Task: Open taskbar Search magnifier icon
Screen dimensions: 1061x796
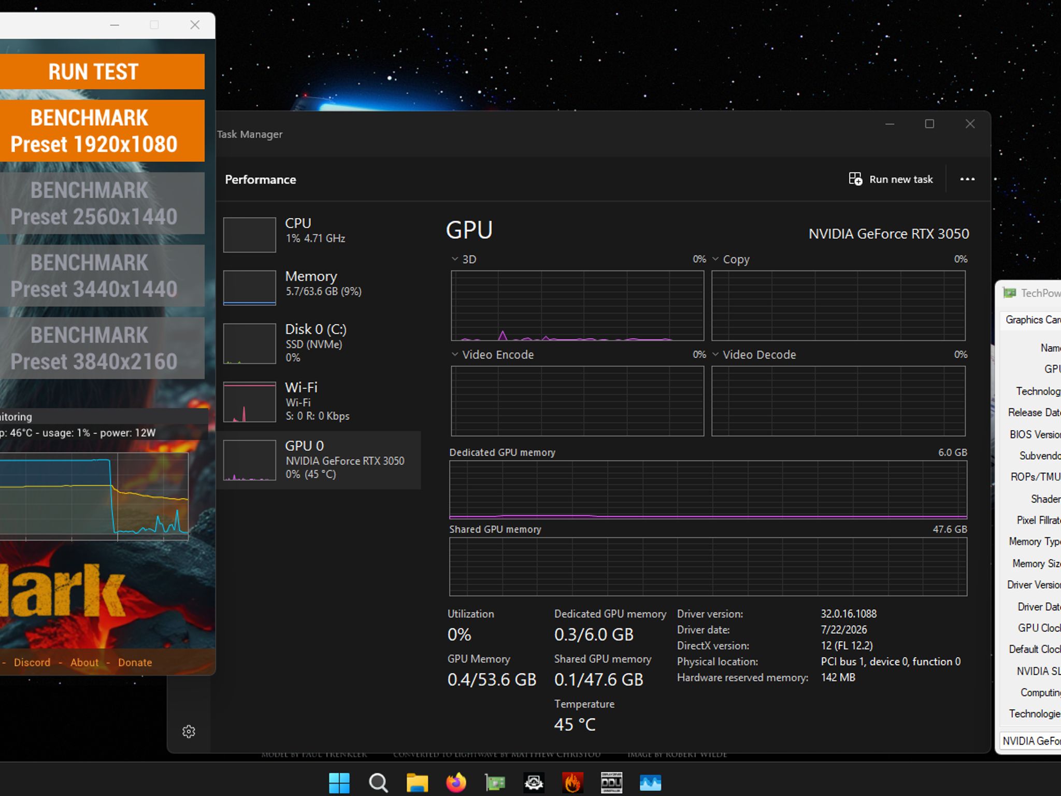Action: click(x=378, y=783)
